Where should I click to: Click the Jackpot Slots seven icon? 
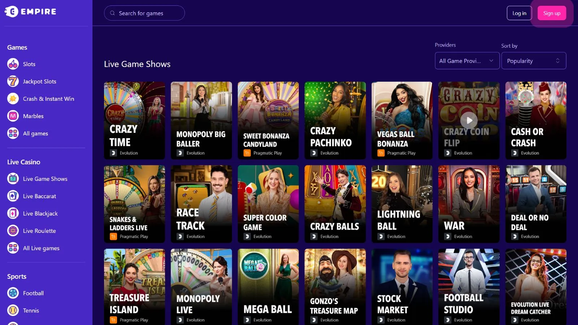(x=13, y=81)
